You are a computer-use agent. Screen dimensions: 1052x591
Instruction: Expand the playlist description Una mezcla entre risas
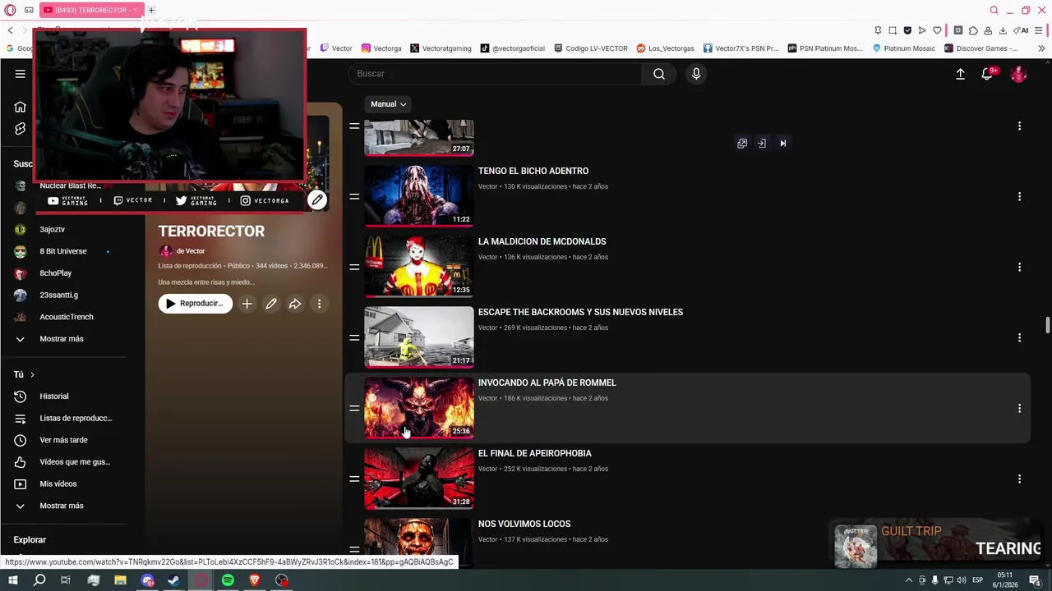click(x=206, y=282)
